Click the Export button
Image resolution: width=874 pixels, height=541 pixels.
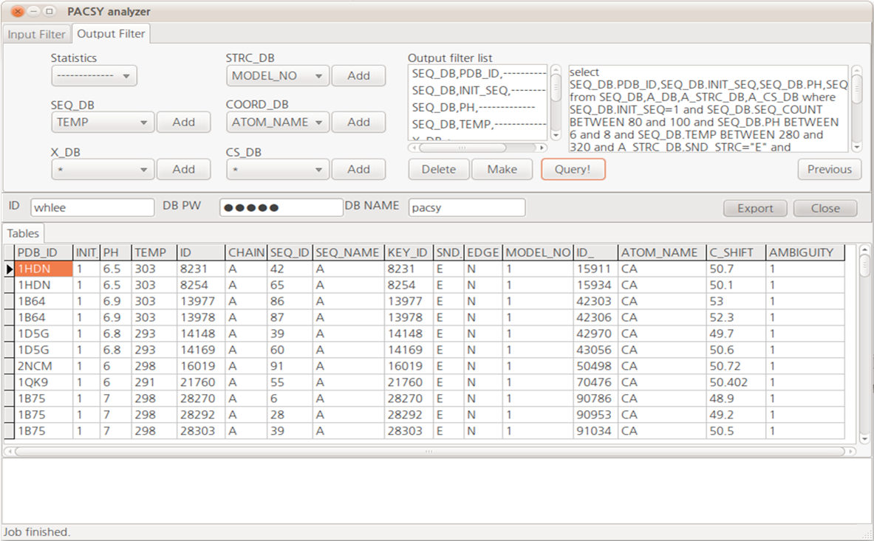click(755, 208)
